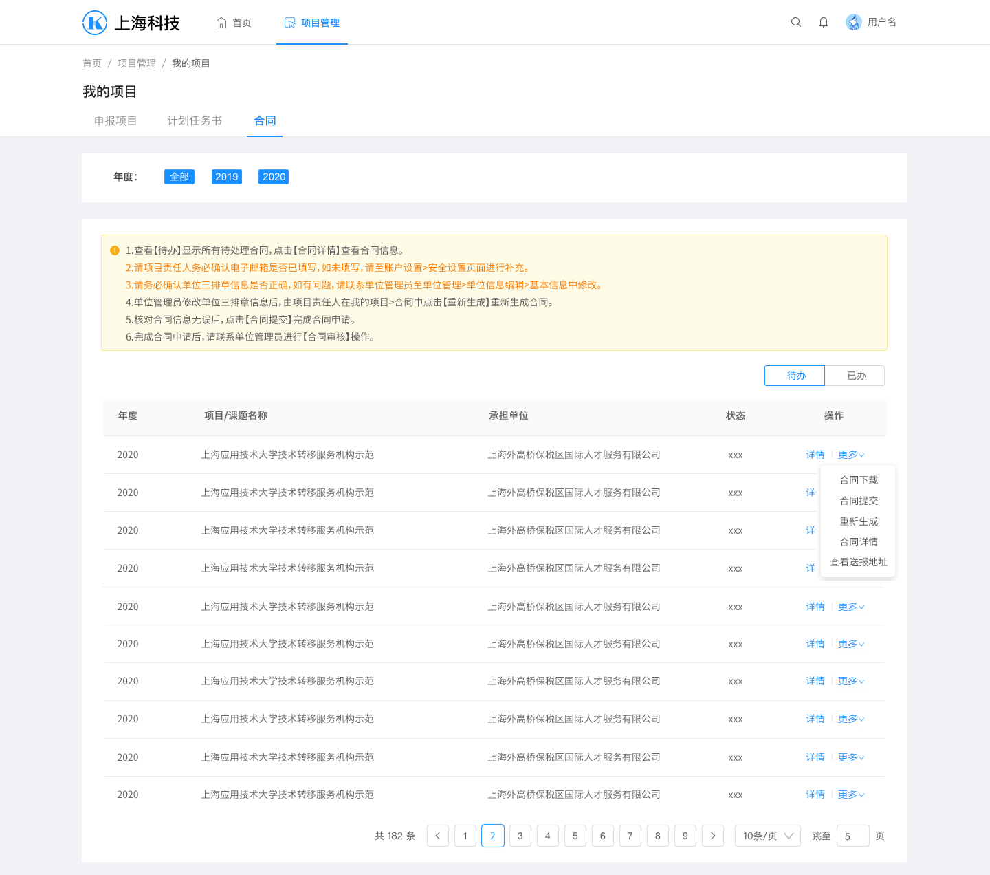Go to page 8
990x875 pixels.
pyautogui.click(x=658, y=836)
